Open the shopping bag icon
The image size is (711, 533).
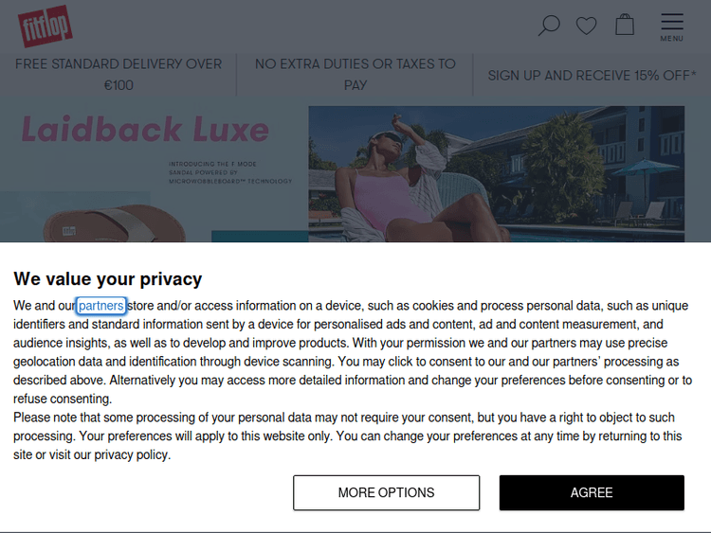pos(625,25)
